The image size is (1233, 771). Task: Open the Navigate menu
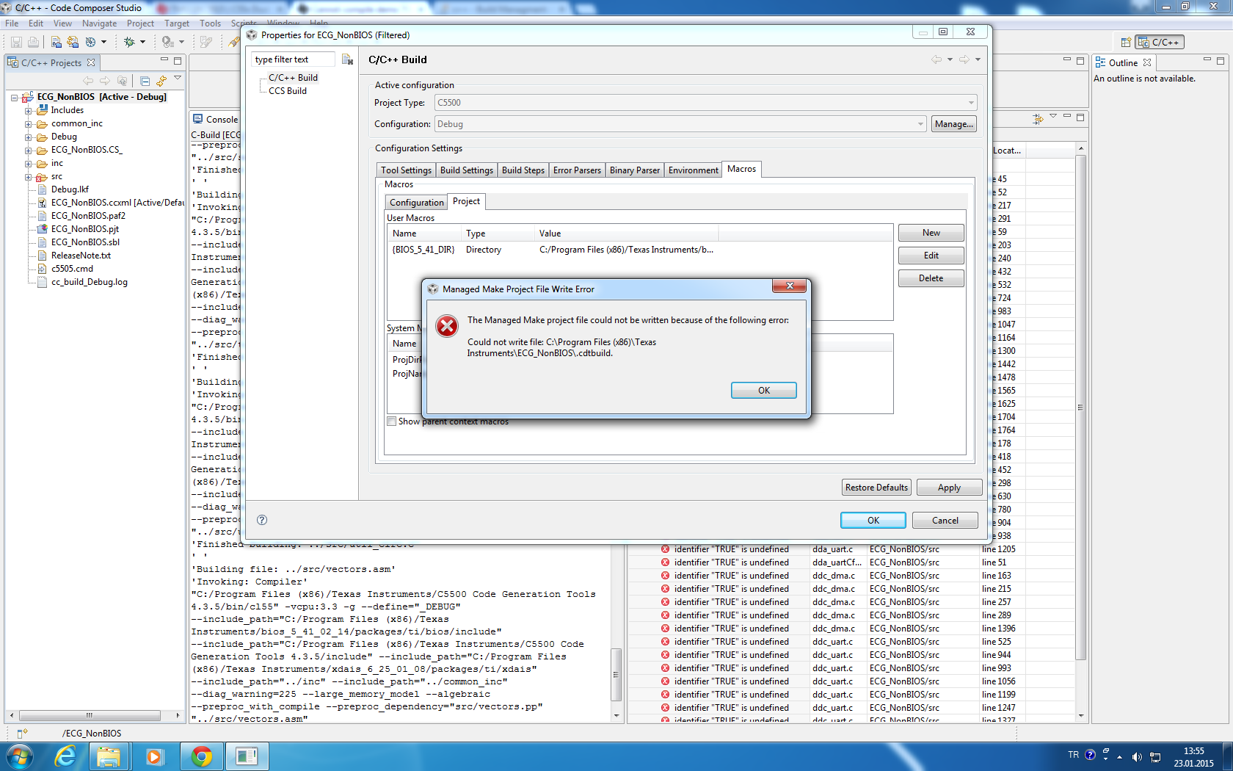[x=99, y=23]
